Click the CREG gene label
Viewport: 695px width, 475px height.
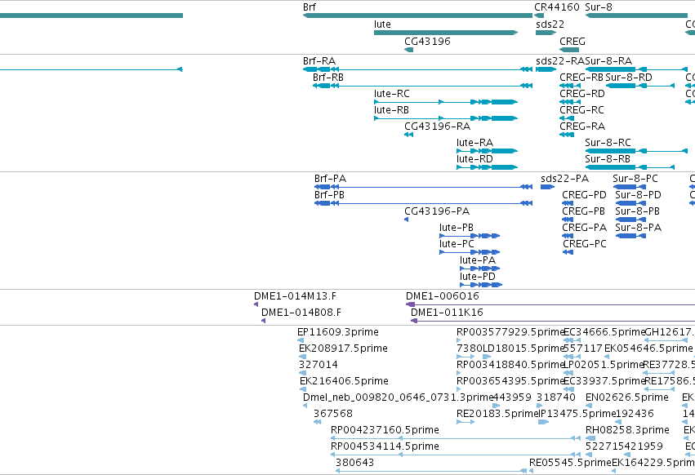click(x=572, y=41)
